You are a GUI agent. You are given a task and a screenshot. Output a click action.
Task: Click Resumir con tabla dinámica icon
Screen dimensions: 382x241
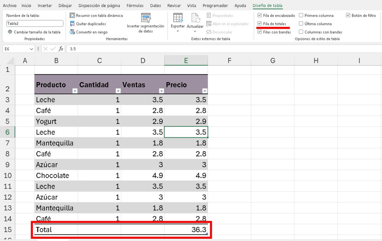click(x=72, y=16)
